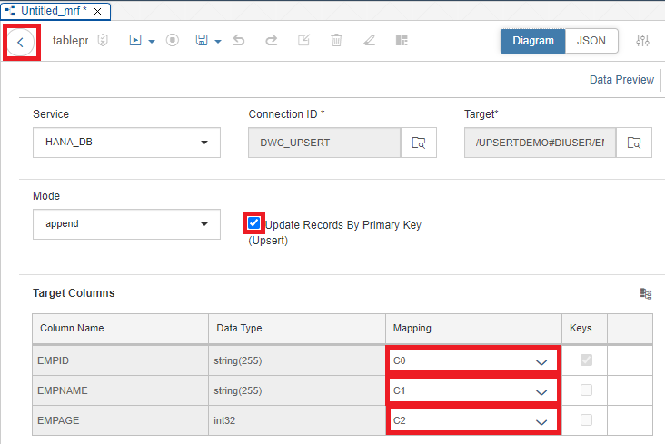Click the back arrow button
The width and height of the screenshot is (665, 444).
(20, 42)
